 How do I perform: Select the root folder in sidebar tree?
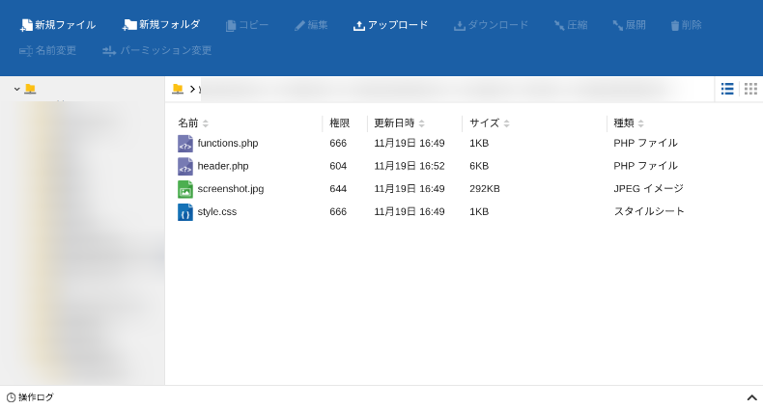(30, 89)
